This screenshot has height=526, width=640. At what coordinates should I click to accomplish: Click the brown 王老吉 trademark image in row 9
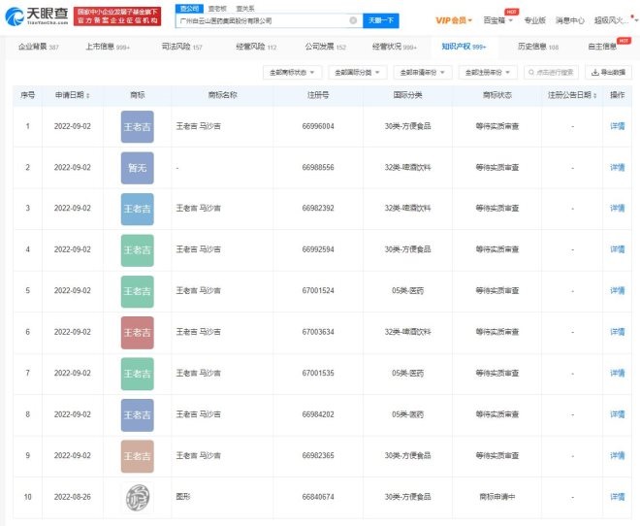pyautogui.click(x=138, y=455)
